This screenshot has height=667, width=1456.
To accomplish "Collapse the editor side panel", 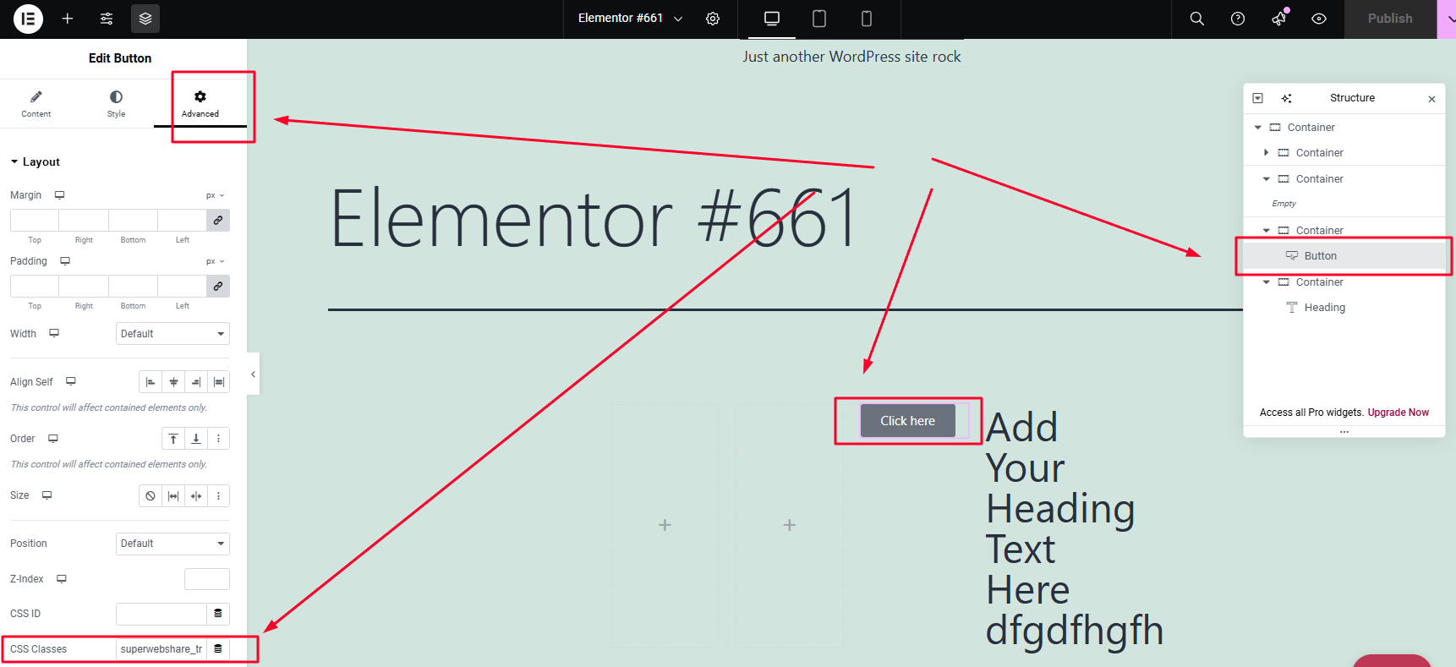I will pyautogui.click(x=253, y=374).
